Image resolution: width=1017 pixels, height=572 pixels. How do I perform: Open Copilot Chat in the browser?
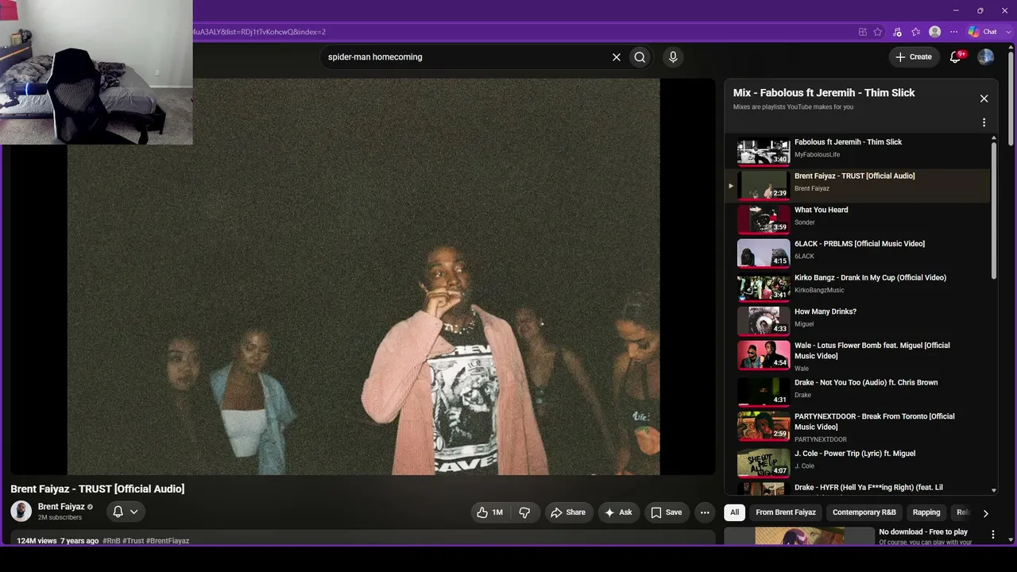point(982,32)
